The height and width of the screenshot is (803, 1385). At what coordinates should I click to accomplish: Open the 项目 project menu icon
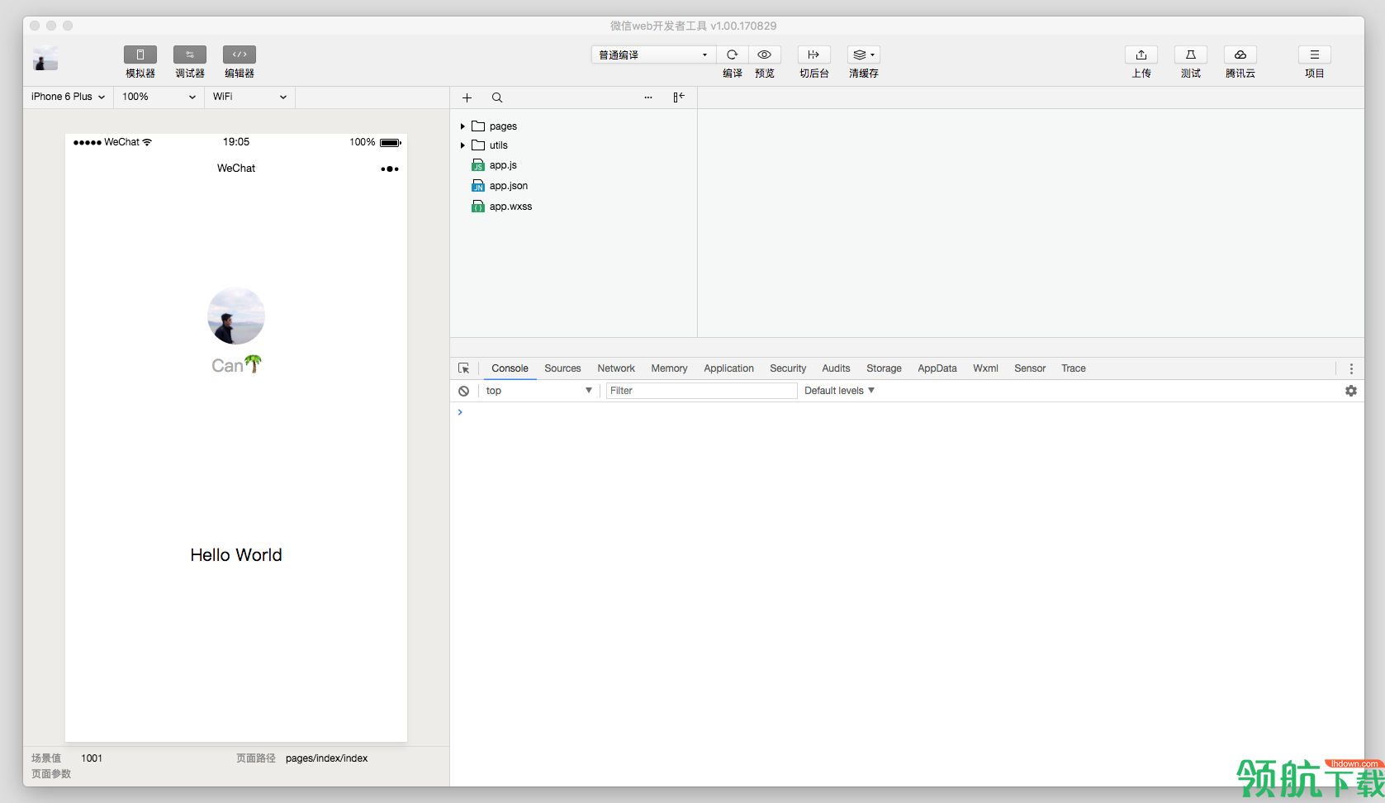click(x=1315, y=55)
